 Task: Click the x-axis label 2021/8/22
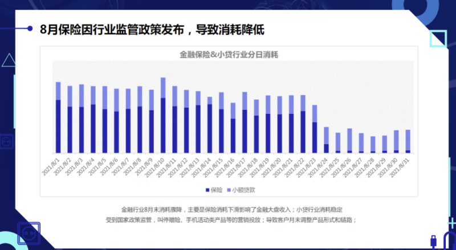coord(294,168)
